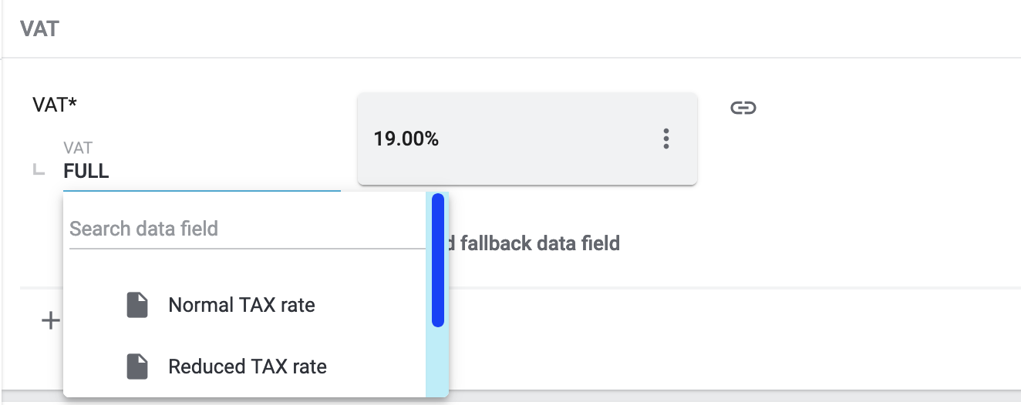This screenshot has height=405, width=1021.
Task: Open the three-dot menu on 19.00% card
Action: coord(666,139)
